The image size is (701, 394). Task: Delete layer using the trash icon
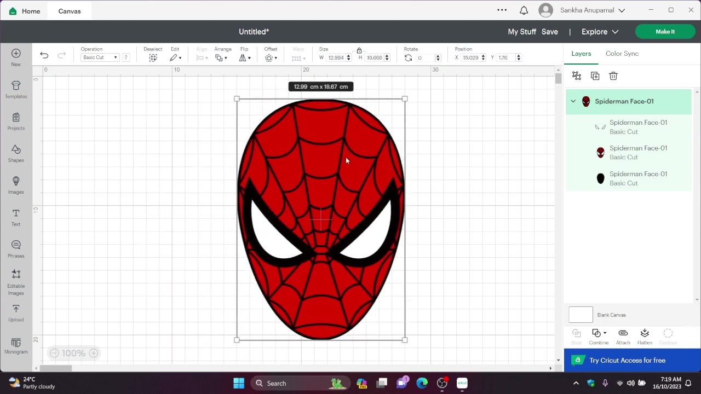pyautogui.click(x=613, y=76)
